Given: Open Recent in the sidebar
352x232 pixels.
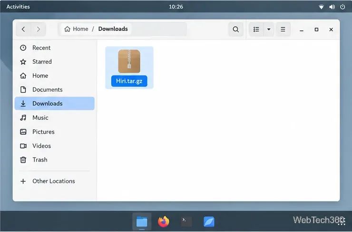Looking at the screenshot, I should 55,48.
